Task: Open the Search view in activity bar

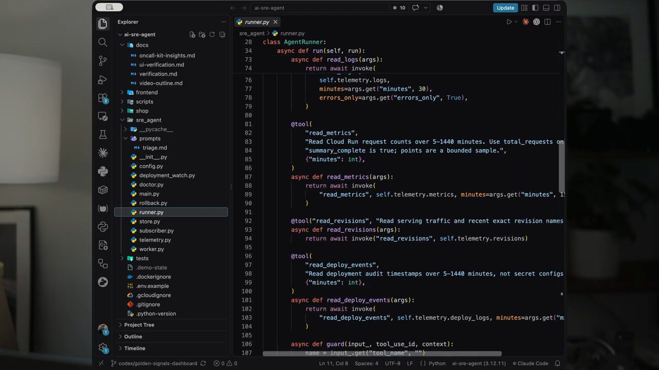Action: [103, 42]
